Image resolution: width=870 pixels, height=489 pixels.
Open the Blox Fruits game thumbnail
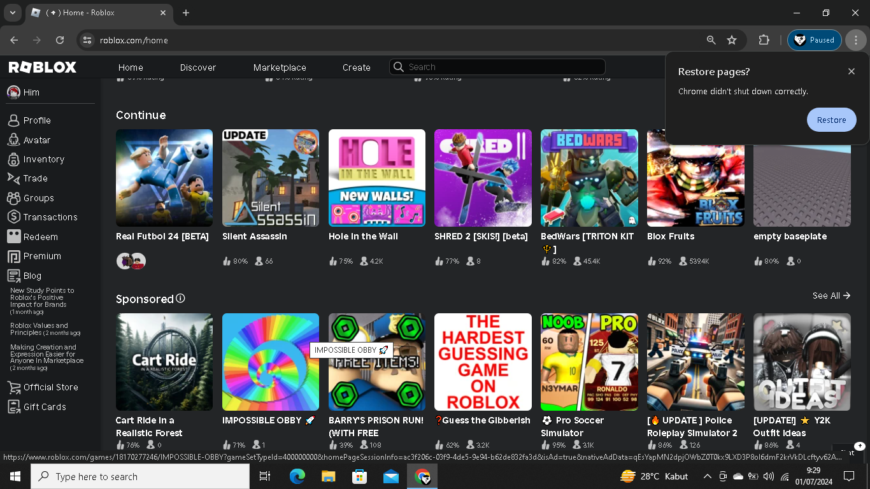click(x=695, y=178)
